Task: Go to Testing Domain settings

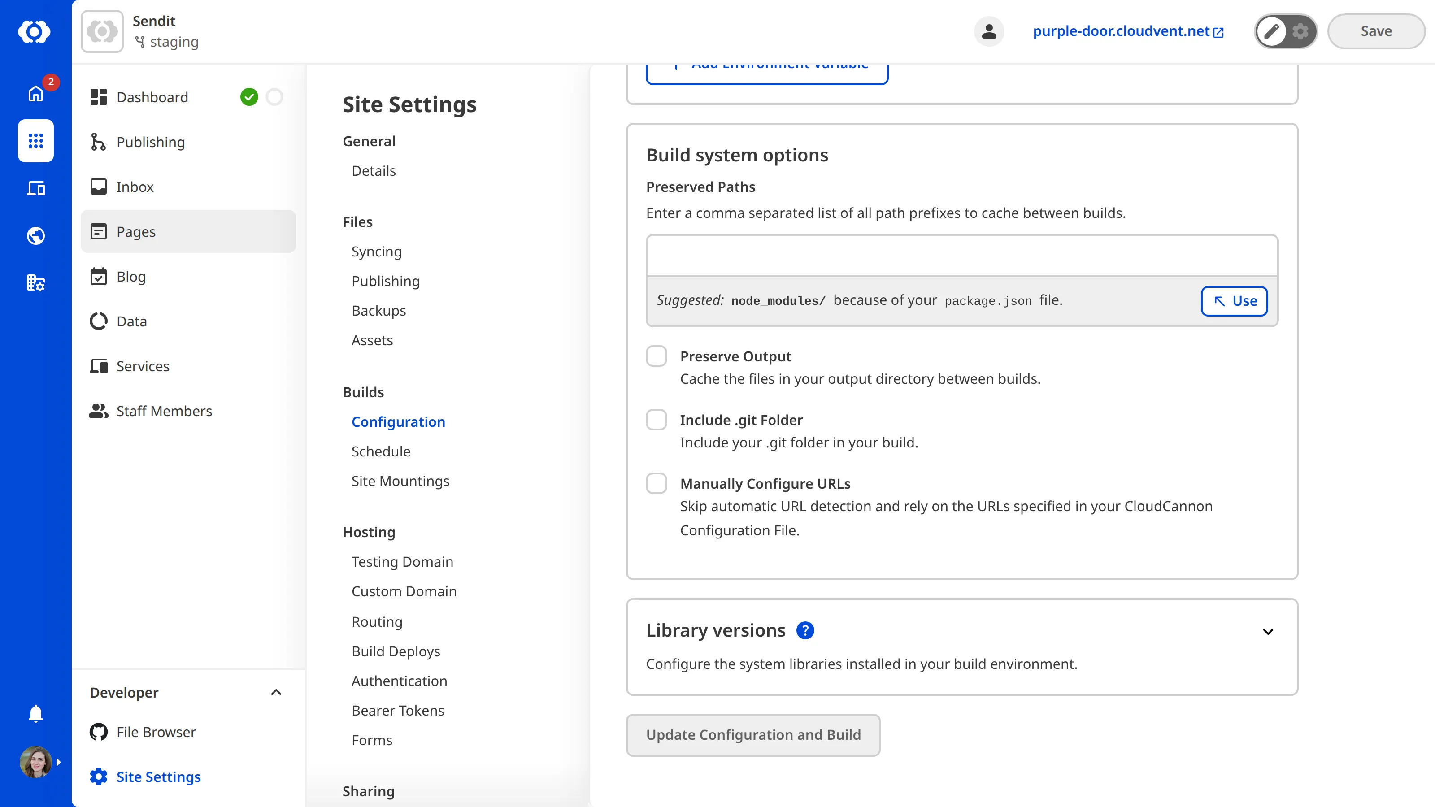Action: pyautogui.click(x=402, y=561)
